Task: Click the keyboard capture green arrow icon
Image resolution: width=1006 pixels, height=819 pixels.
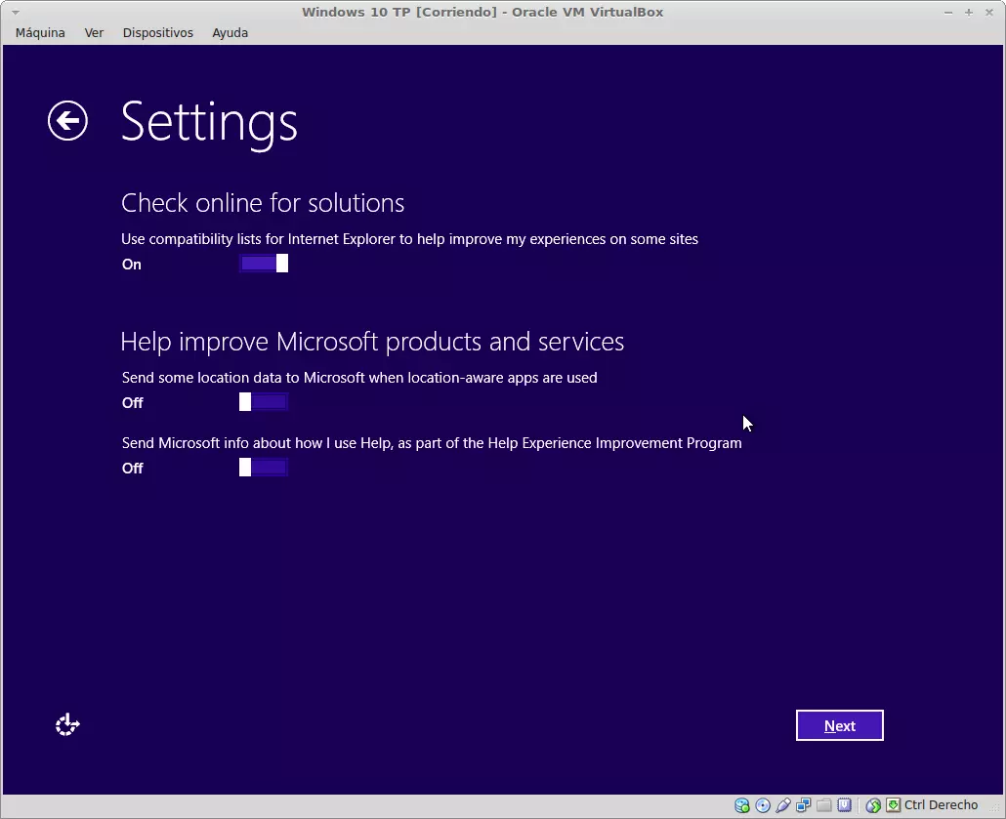Action: coord(893,805)
